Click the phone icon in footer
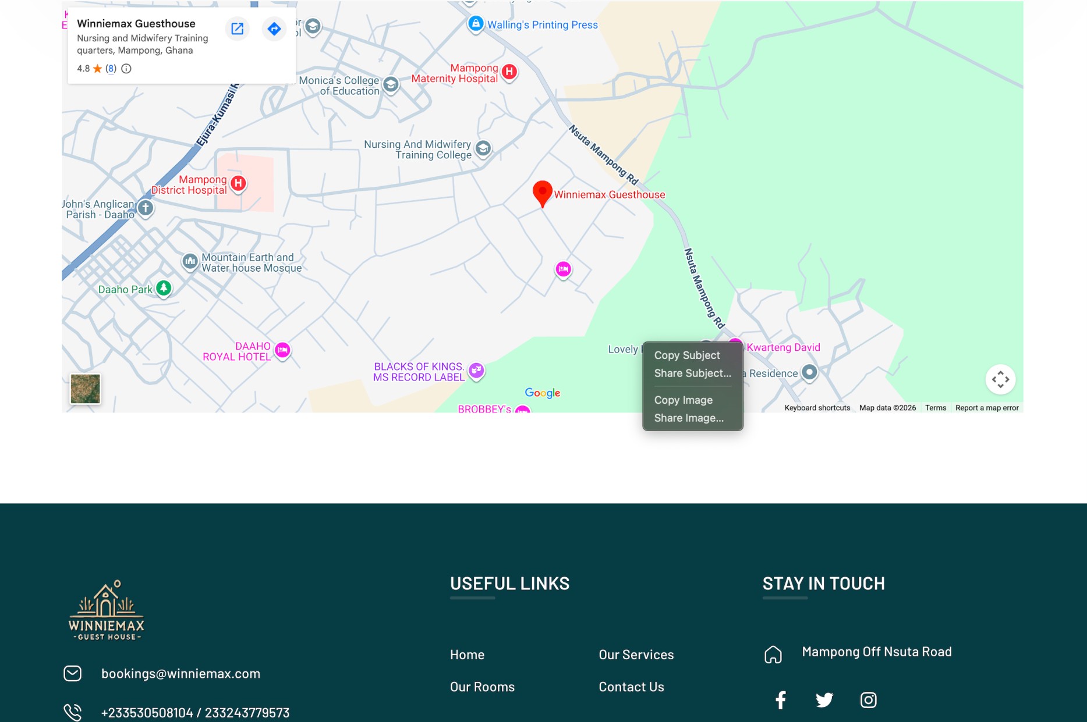This screenshot has height=722, width=1087. [72, 712]
